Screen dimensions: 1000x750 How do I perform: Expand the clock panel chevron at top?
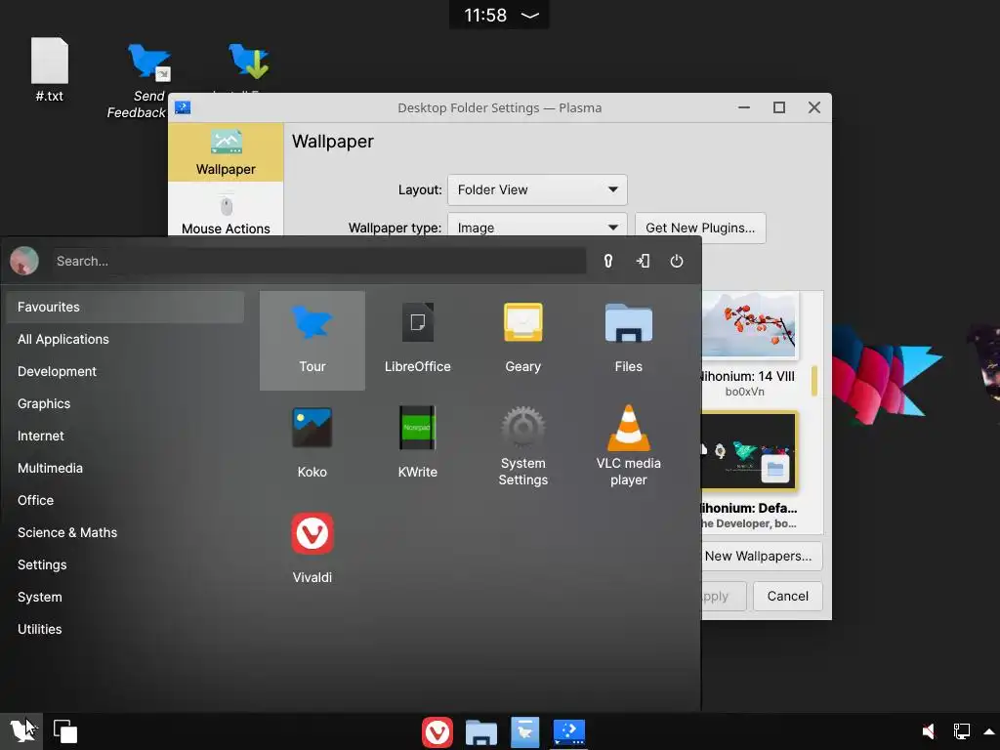coord(530,16)
